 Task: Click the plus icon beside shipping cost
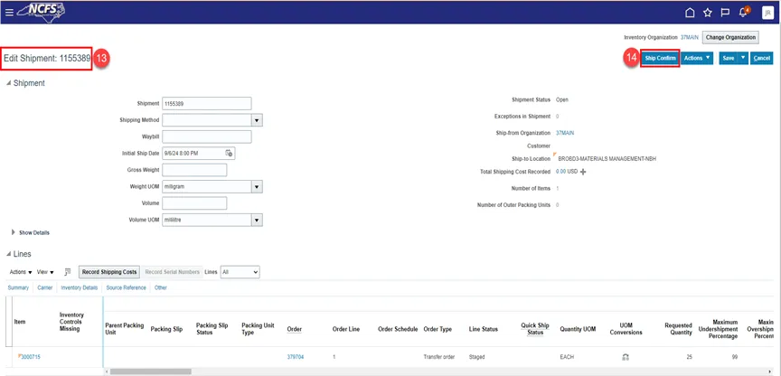583,171
